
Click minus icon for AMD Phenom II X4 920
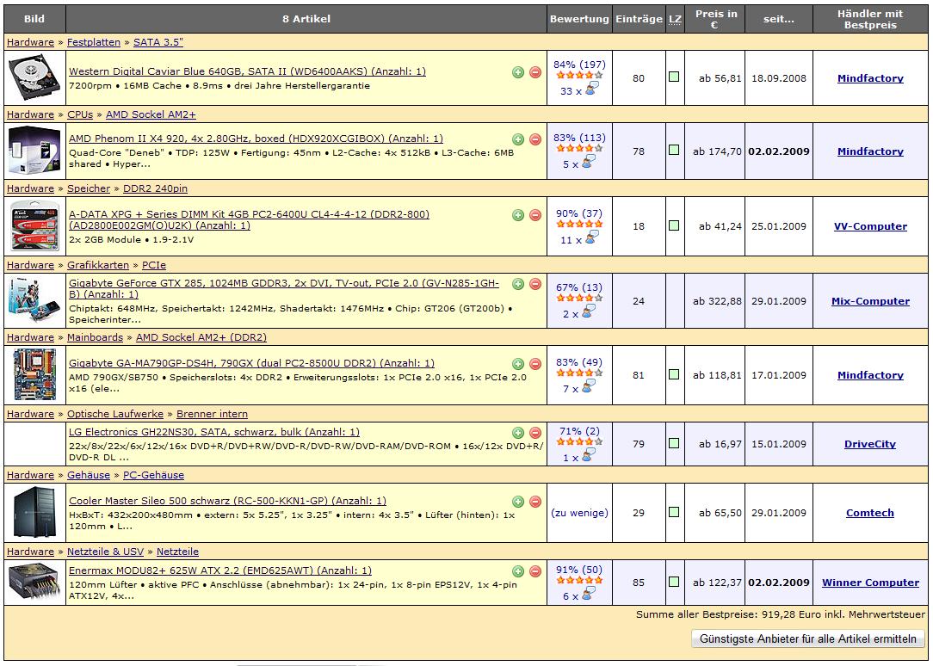(535, 139)
